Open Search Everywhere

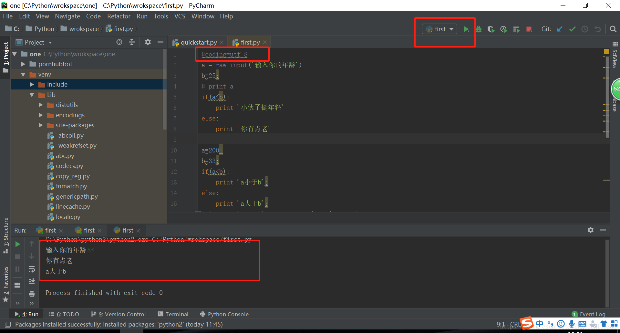(613, 29)
